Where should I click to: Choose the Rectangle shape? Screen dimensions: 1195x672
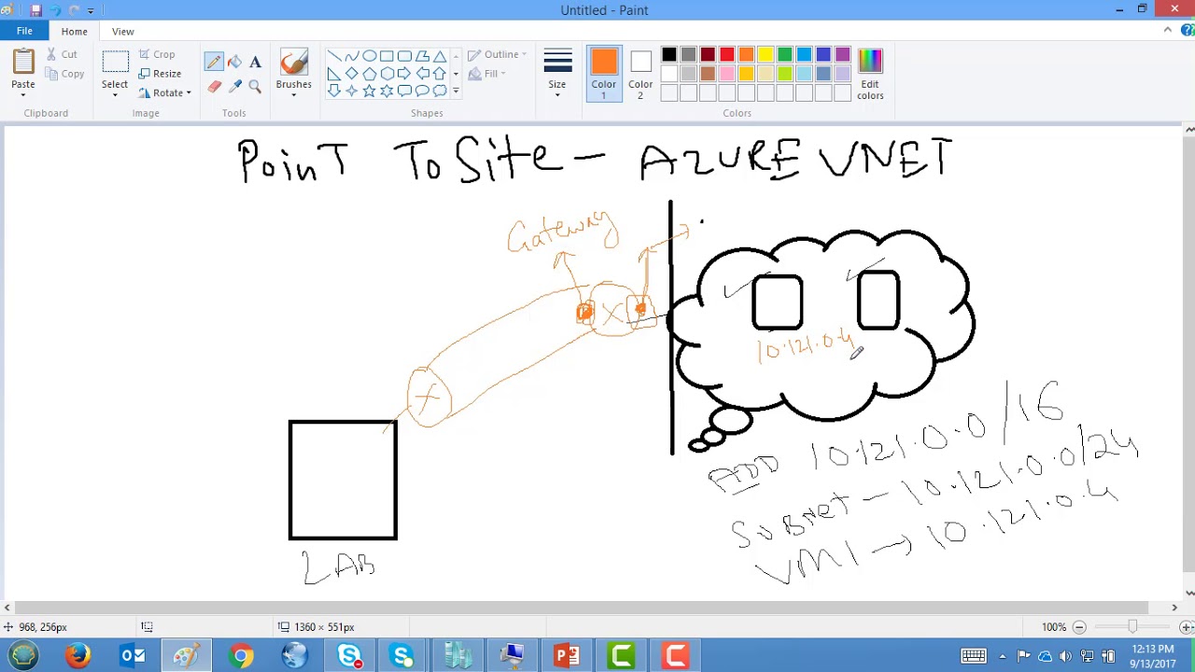[387, 56]
